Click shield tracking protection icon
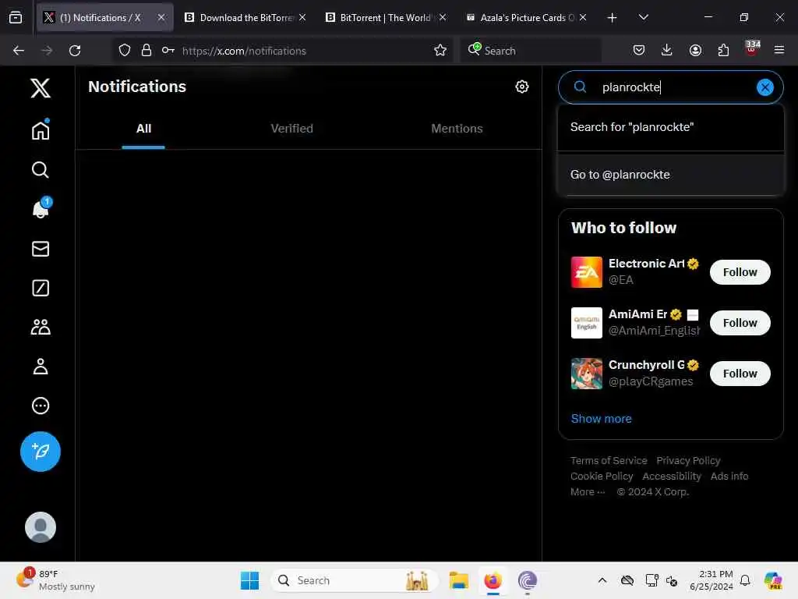Image resolution: width=798 pixels, height=599 pixels. click(x=125, y=50)
